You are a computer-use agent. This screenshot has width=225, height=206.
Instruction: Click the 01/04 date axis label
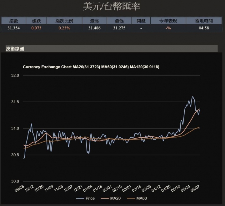coord(87,188)
